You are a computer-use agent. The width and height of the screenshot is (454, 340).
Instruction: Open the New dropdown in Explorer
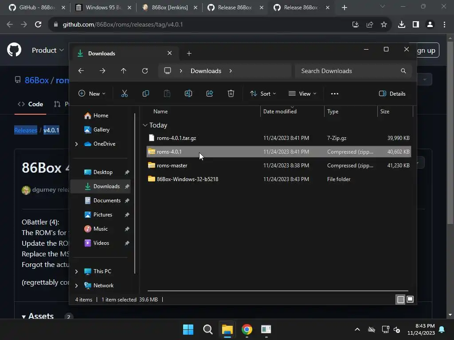click(x=92, y=94)
